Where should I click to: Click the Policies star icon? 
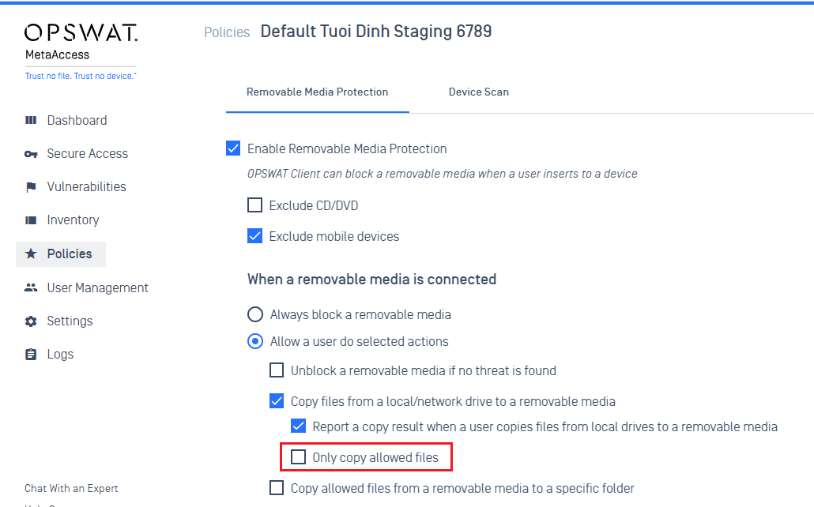point(31,253)
